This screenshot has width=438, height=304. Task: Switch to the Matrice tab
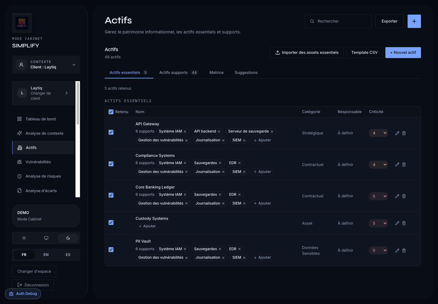(217, 73)
